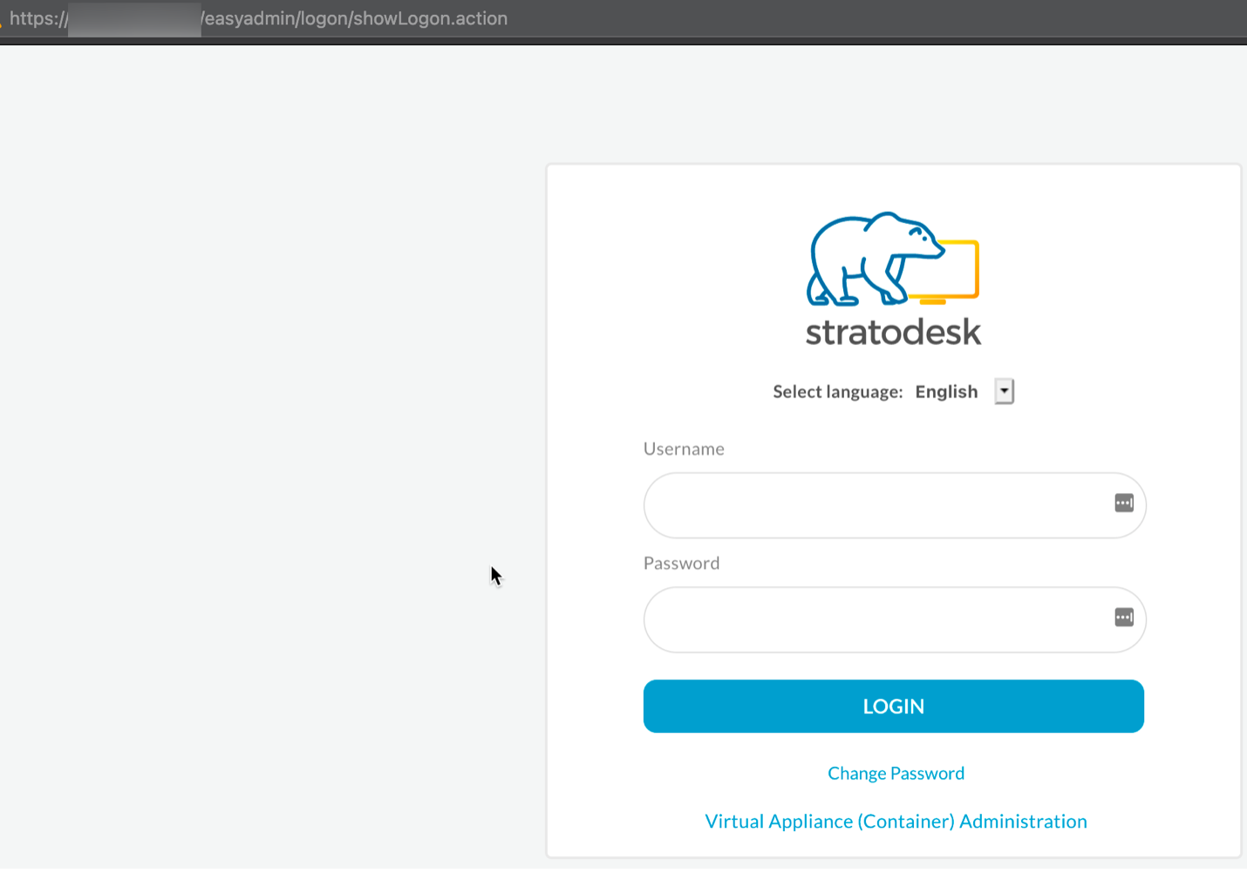Click the stratodesk wordmark text
The width and height of the screenshot is (1247, 873).
tap(893, 332)
